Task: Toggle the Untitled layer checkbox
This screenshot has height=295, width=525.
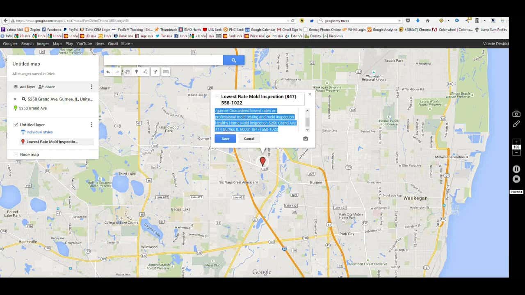Action: [x=16, y=125]
